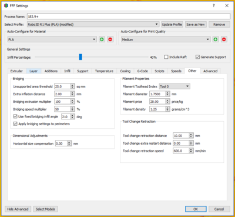Step the Horizontal size compensation spinner

pos(69,143)
